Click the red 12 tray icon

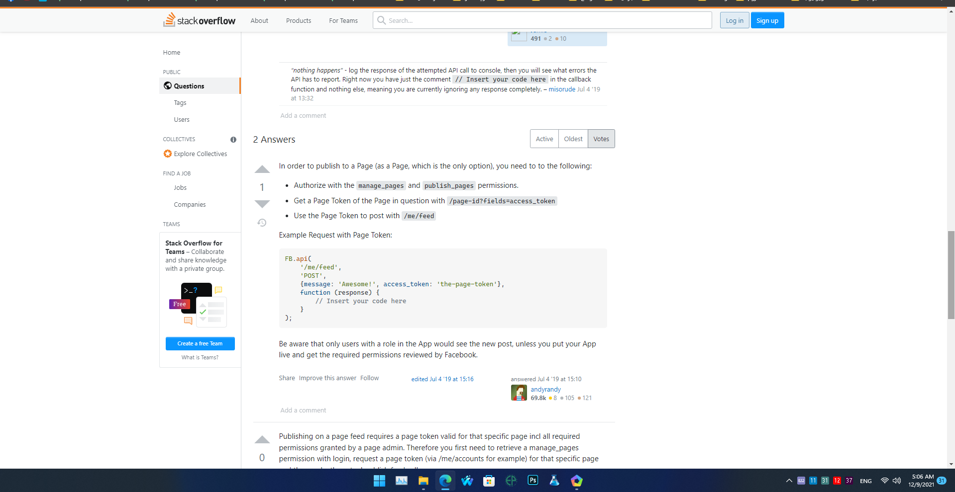click(837, 481)
